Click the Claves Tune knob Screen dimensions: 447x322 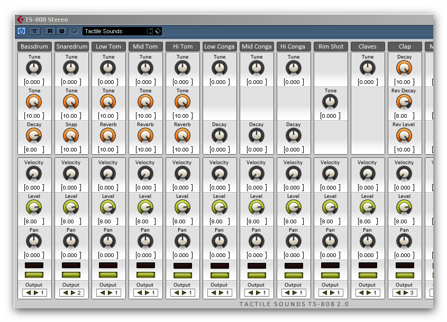pyautogui.click(x=368, y=68)
